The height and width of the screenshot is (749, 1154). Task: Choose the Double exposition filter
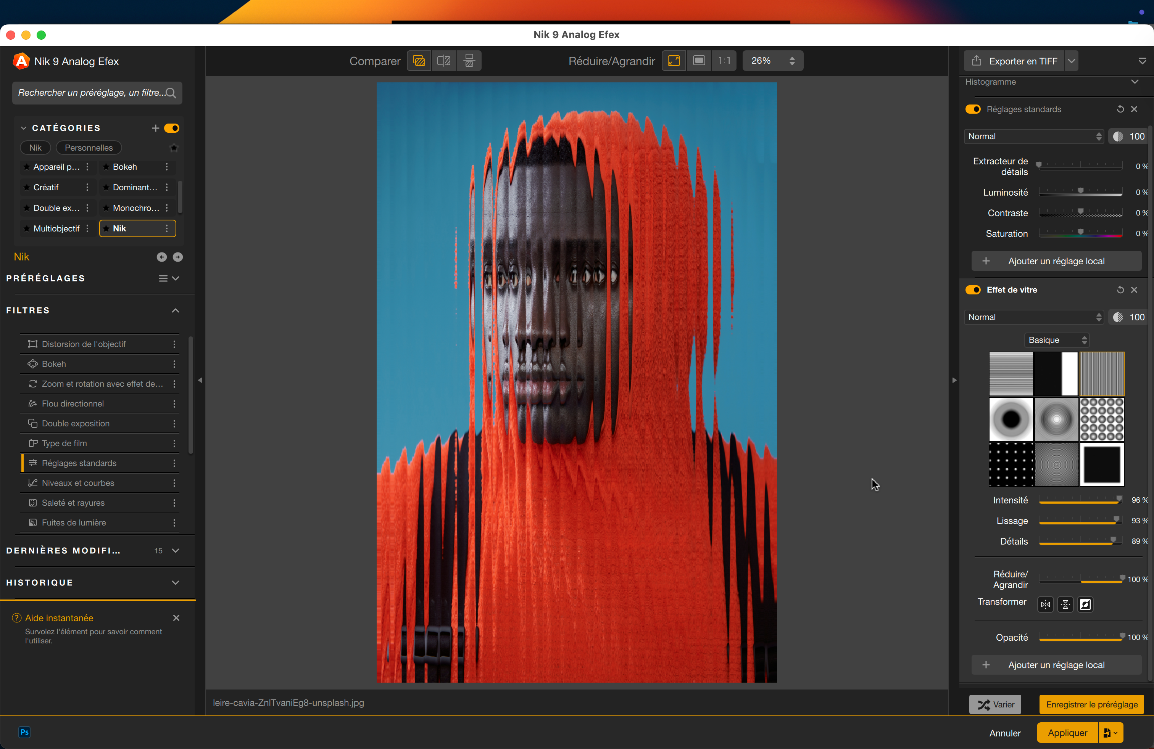[x=76, y=423]
